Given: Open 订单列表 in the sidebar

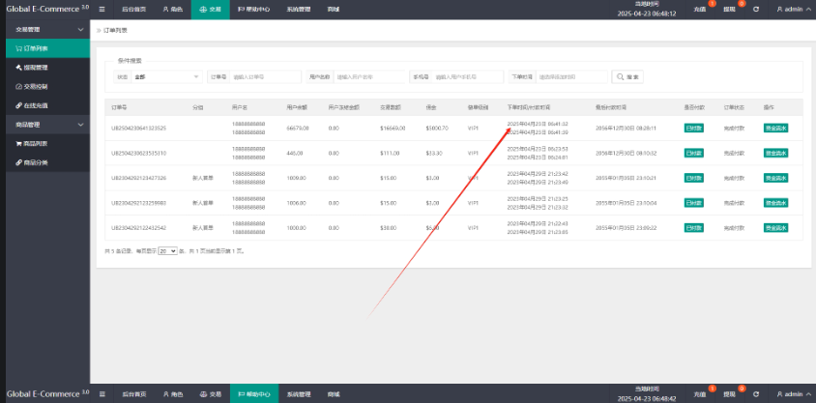Looking at the screenshot, I should click(47, 48).
